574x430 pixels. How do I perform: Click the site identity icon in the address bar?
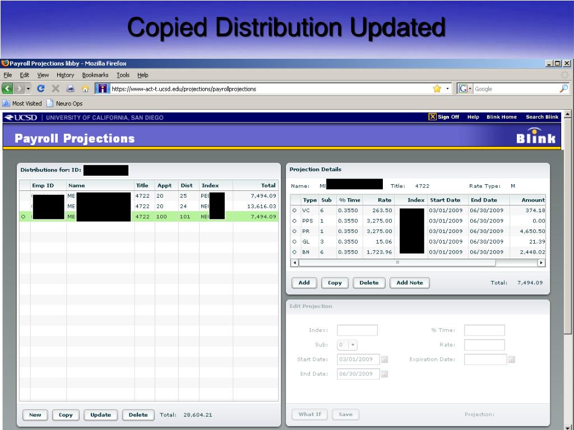click(x=103, y=88)
